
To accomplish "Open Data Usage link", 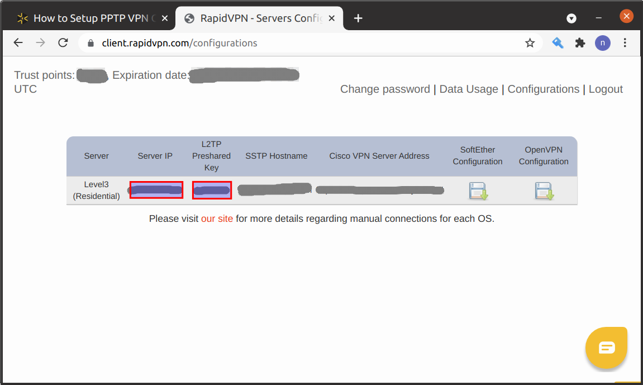I will click(x=469, y=89).
